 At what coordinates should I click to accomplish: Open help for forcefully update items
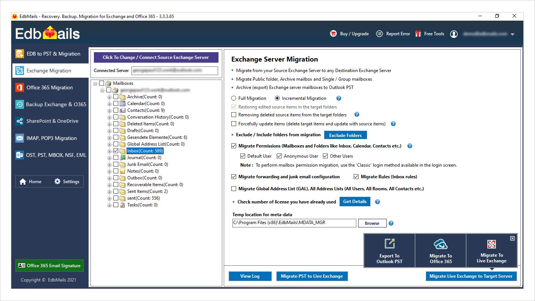click(393, 124)
